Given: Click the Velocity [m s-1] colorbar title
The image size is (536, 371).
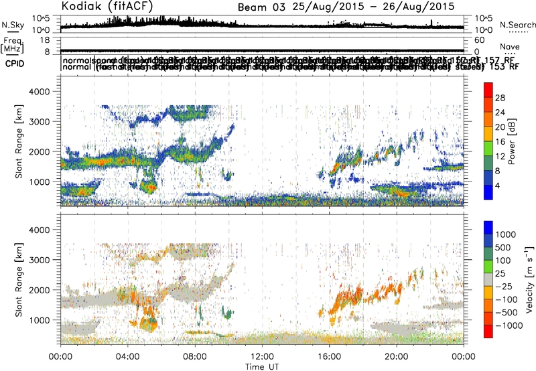Looking at the screenshot, I should pyautogui.click(x=529, y=279).
